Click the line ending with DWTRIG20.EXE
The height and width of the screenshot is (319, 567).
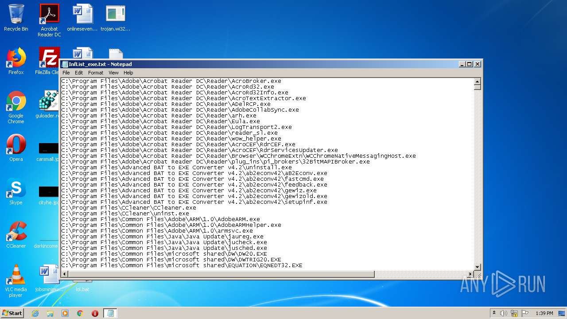pyautogui.click(x=171, y=260)
